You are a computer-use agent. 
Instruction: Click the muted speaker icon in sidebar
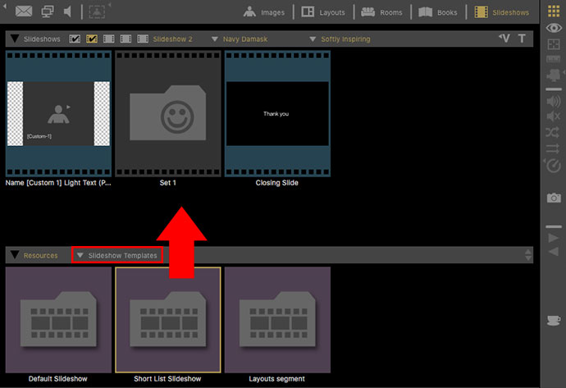(554, 117)
